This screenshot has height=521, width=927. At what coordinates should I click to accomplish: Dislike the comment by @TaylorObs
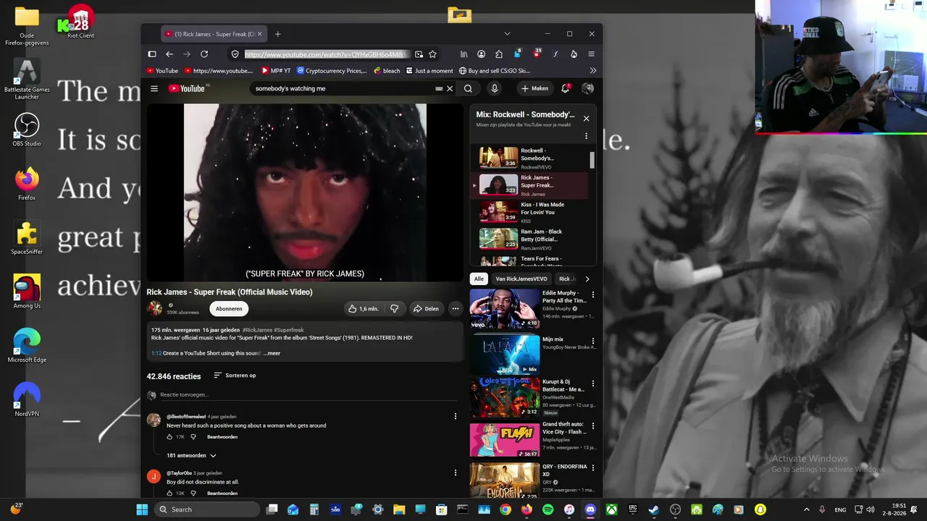(193, 494)
